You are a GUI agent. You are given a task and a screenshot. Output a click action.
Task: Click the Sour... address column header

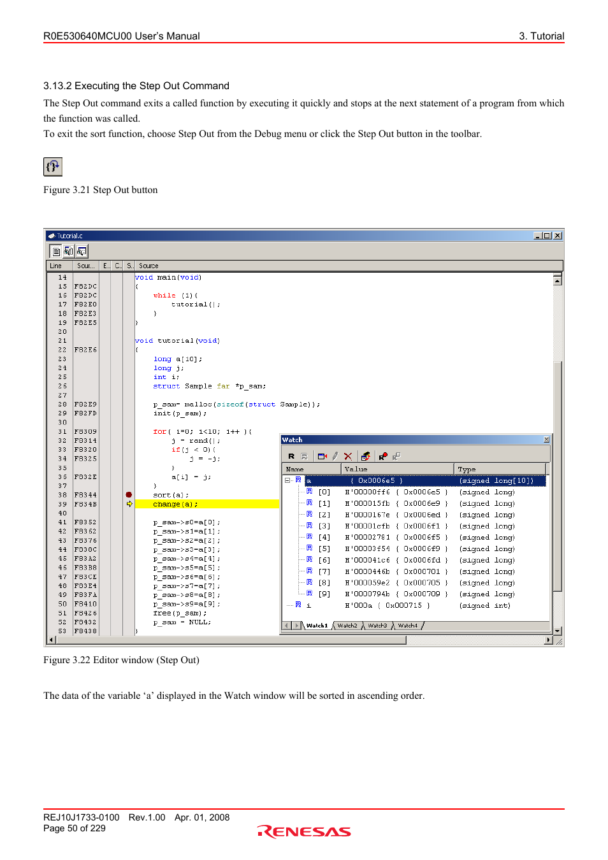pyautogui.click(x=87, y=266)
